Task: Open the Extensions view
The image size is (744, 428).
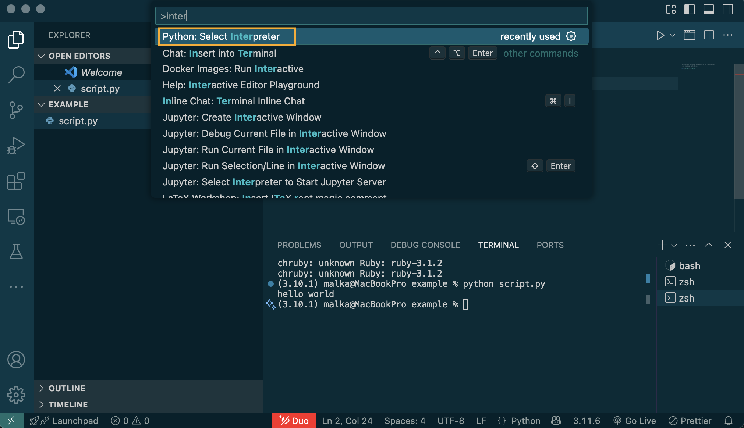Action: click(x=16, y=181)
